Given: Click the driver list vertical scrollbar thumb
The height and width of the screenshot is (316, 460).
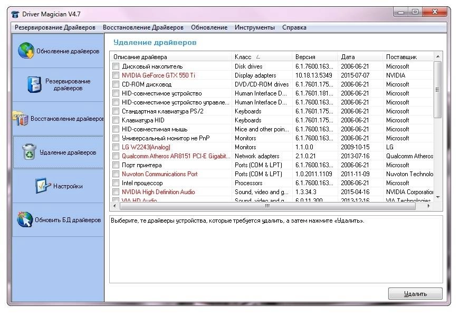Looking at the screenshot, I should click(438, 90).
